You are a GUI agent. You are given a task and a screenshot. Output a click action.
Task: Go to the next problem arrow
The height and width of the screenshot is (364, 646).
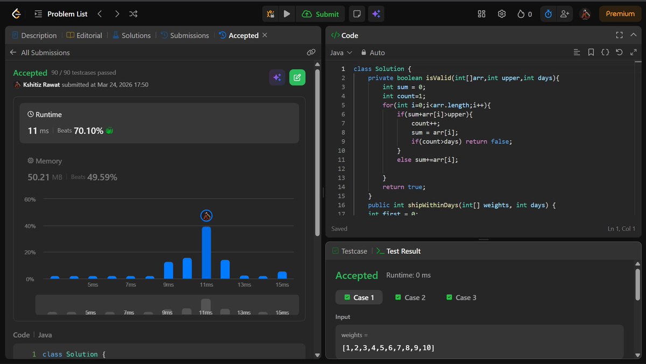pyautogui.click(x=117, y=14)
